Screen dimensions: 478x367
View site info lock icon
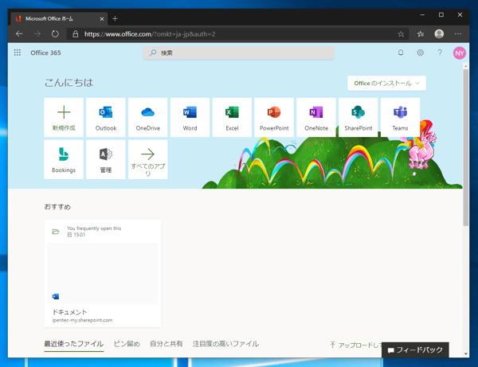pos(76,33)
